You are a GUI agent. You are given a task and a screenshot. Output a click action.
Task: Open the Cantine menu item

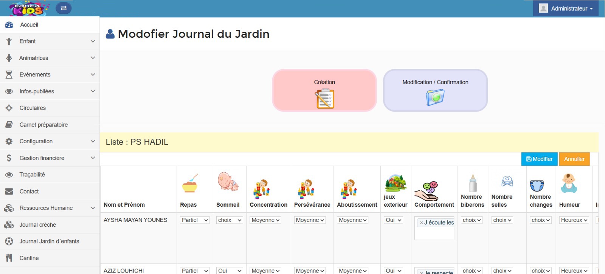coord(50,258)
